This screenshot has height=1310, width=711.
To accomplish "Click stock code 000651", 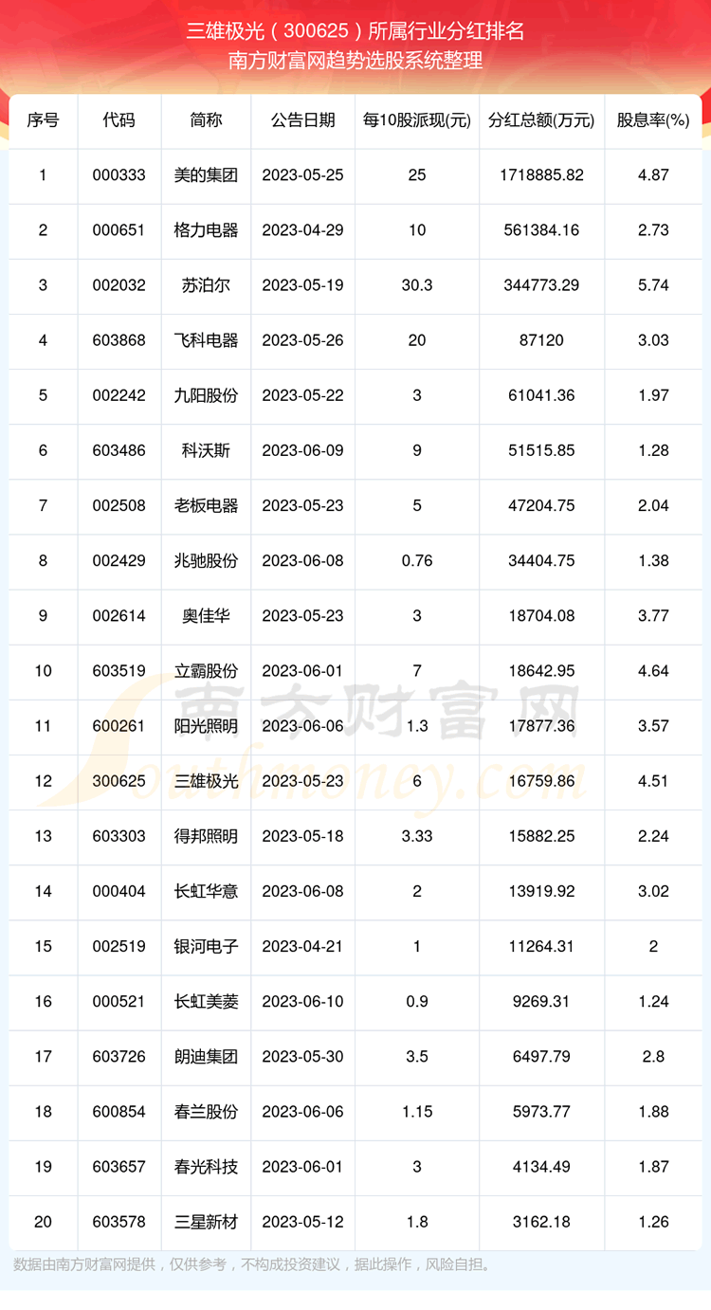I will pos(119,230).
